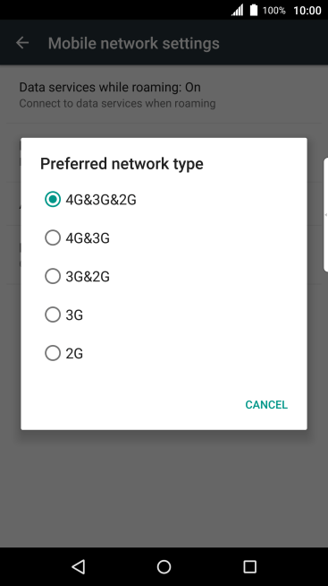328x586 pixels.
Task: Tap the Mobile network settings title
Action: point(133,43)
